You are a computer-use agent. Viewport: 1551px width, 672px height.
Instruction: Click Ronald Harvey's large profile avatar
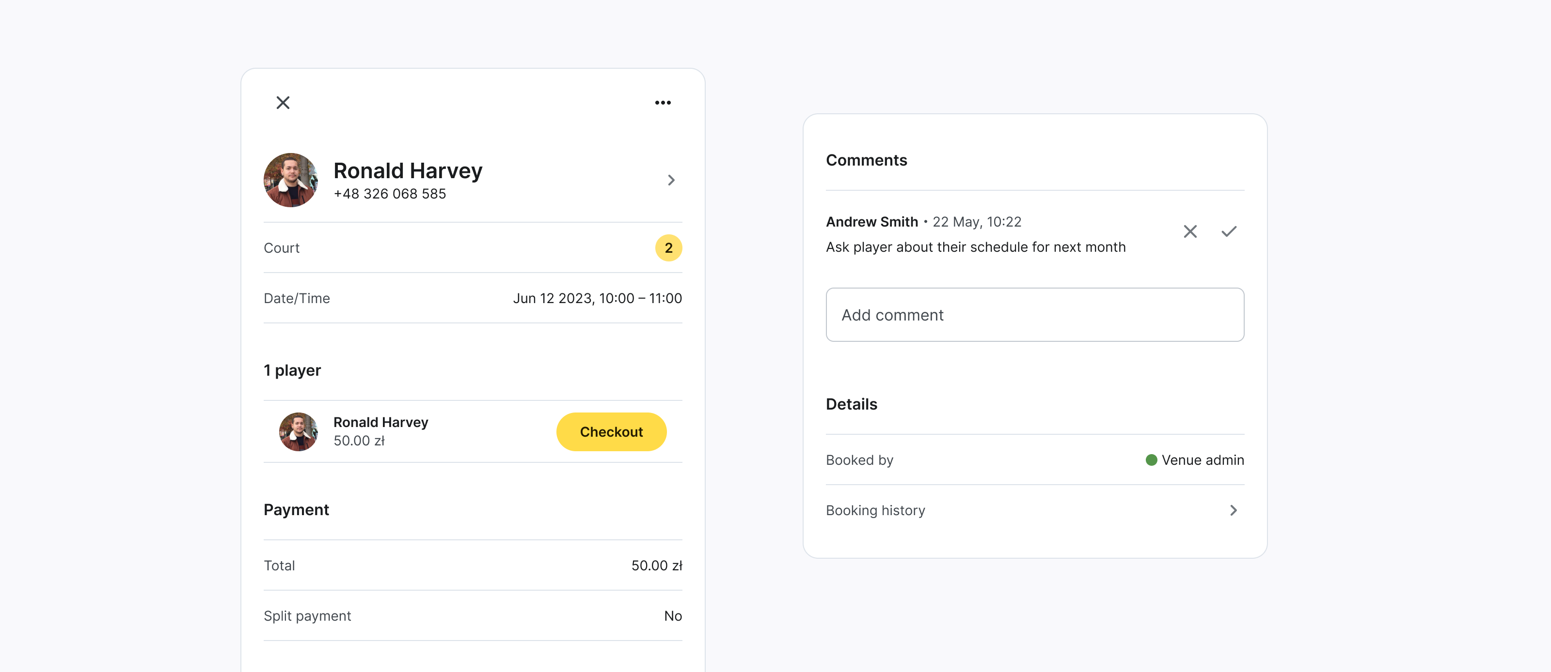click(x=291, y=180)
